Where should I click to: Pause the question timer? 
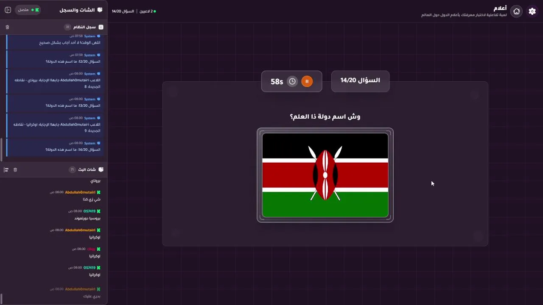tap(307, 81)
